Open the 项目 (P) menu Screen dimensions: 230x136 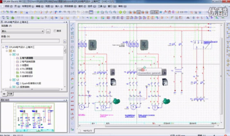click(x=9, y=6)
